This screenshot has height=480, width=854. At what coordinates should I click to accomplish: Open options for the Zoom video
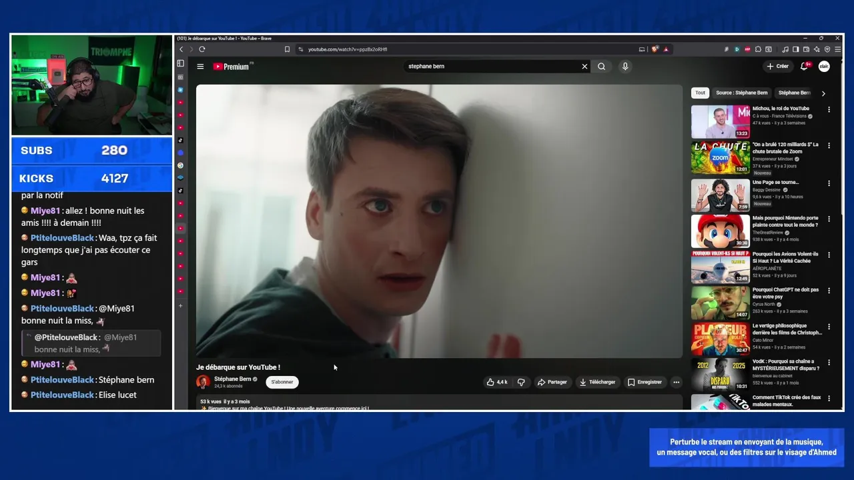pos(829,146)
